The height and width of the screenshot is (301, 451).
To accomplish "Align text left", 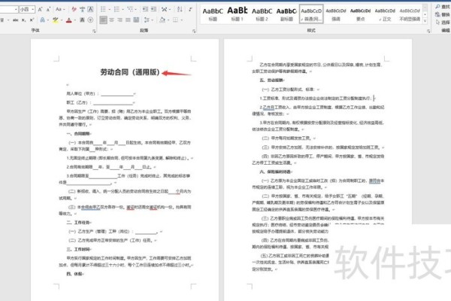I will 103,20.
